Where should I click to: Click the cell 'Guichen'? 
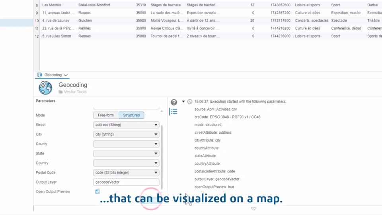85,20
